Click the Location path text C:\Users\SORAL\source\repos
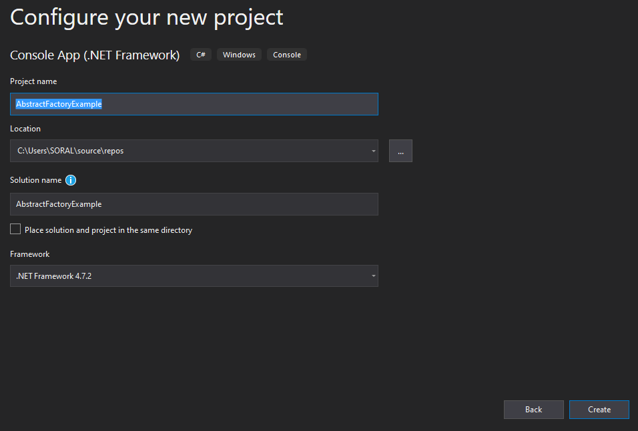 (70, 151)
